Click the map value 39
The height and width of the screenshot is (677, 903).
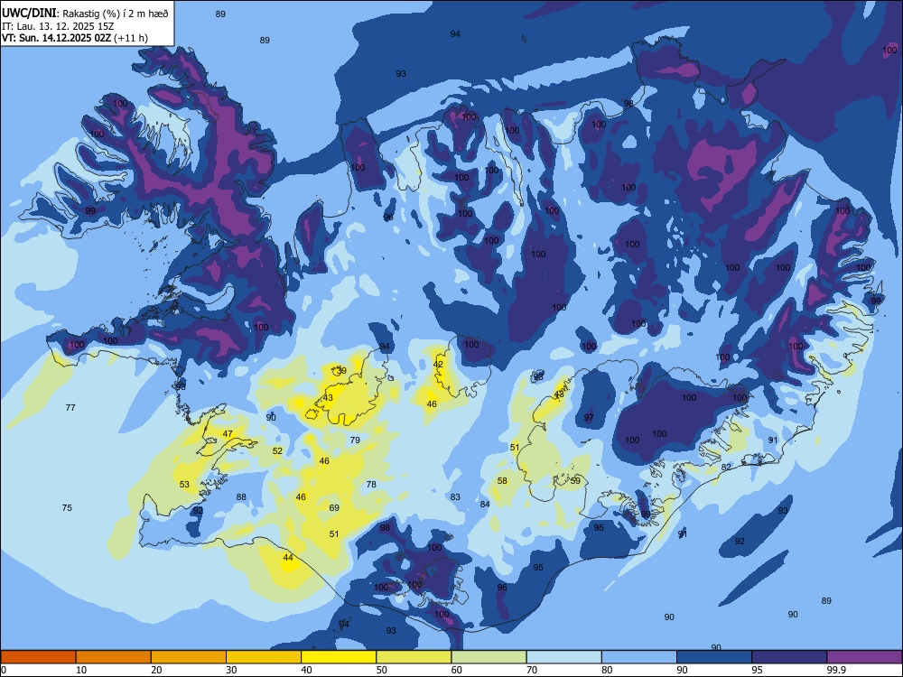[x=341, y=371]
